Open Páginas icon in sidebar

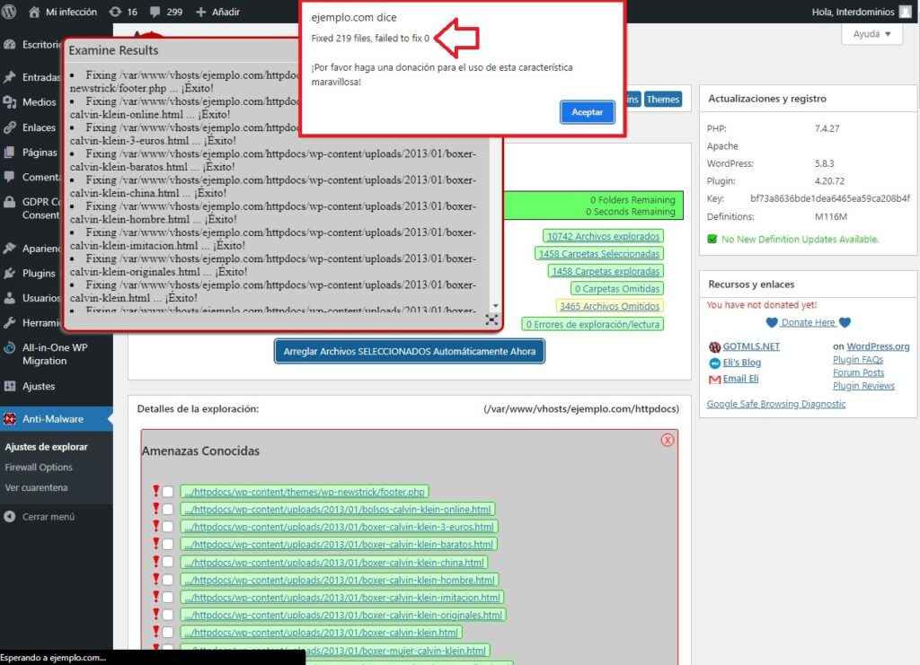(x=9, y=153)
